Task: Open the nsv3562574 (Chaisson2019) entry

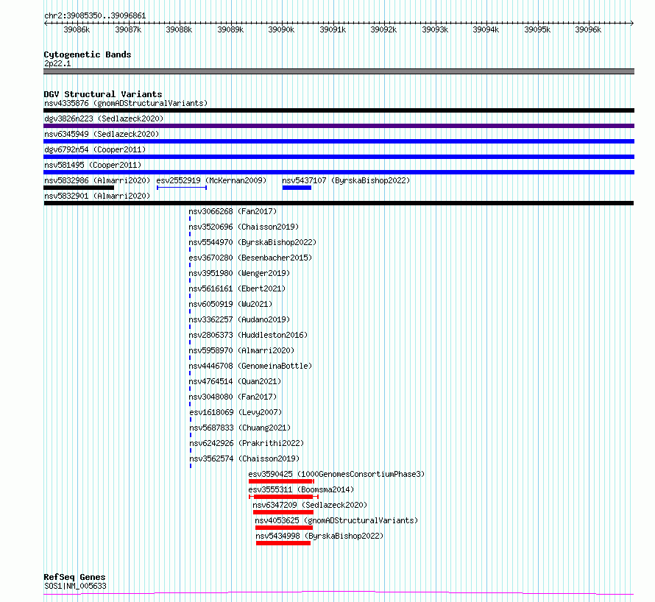Action: [x=244, y=458]
